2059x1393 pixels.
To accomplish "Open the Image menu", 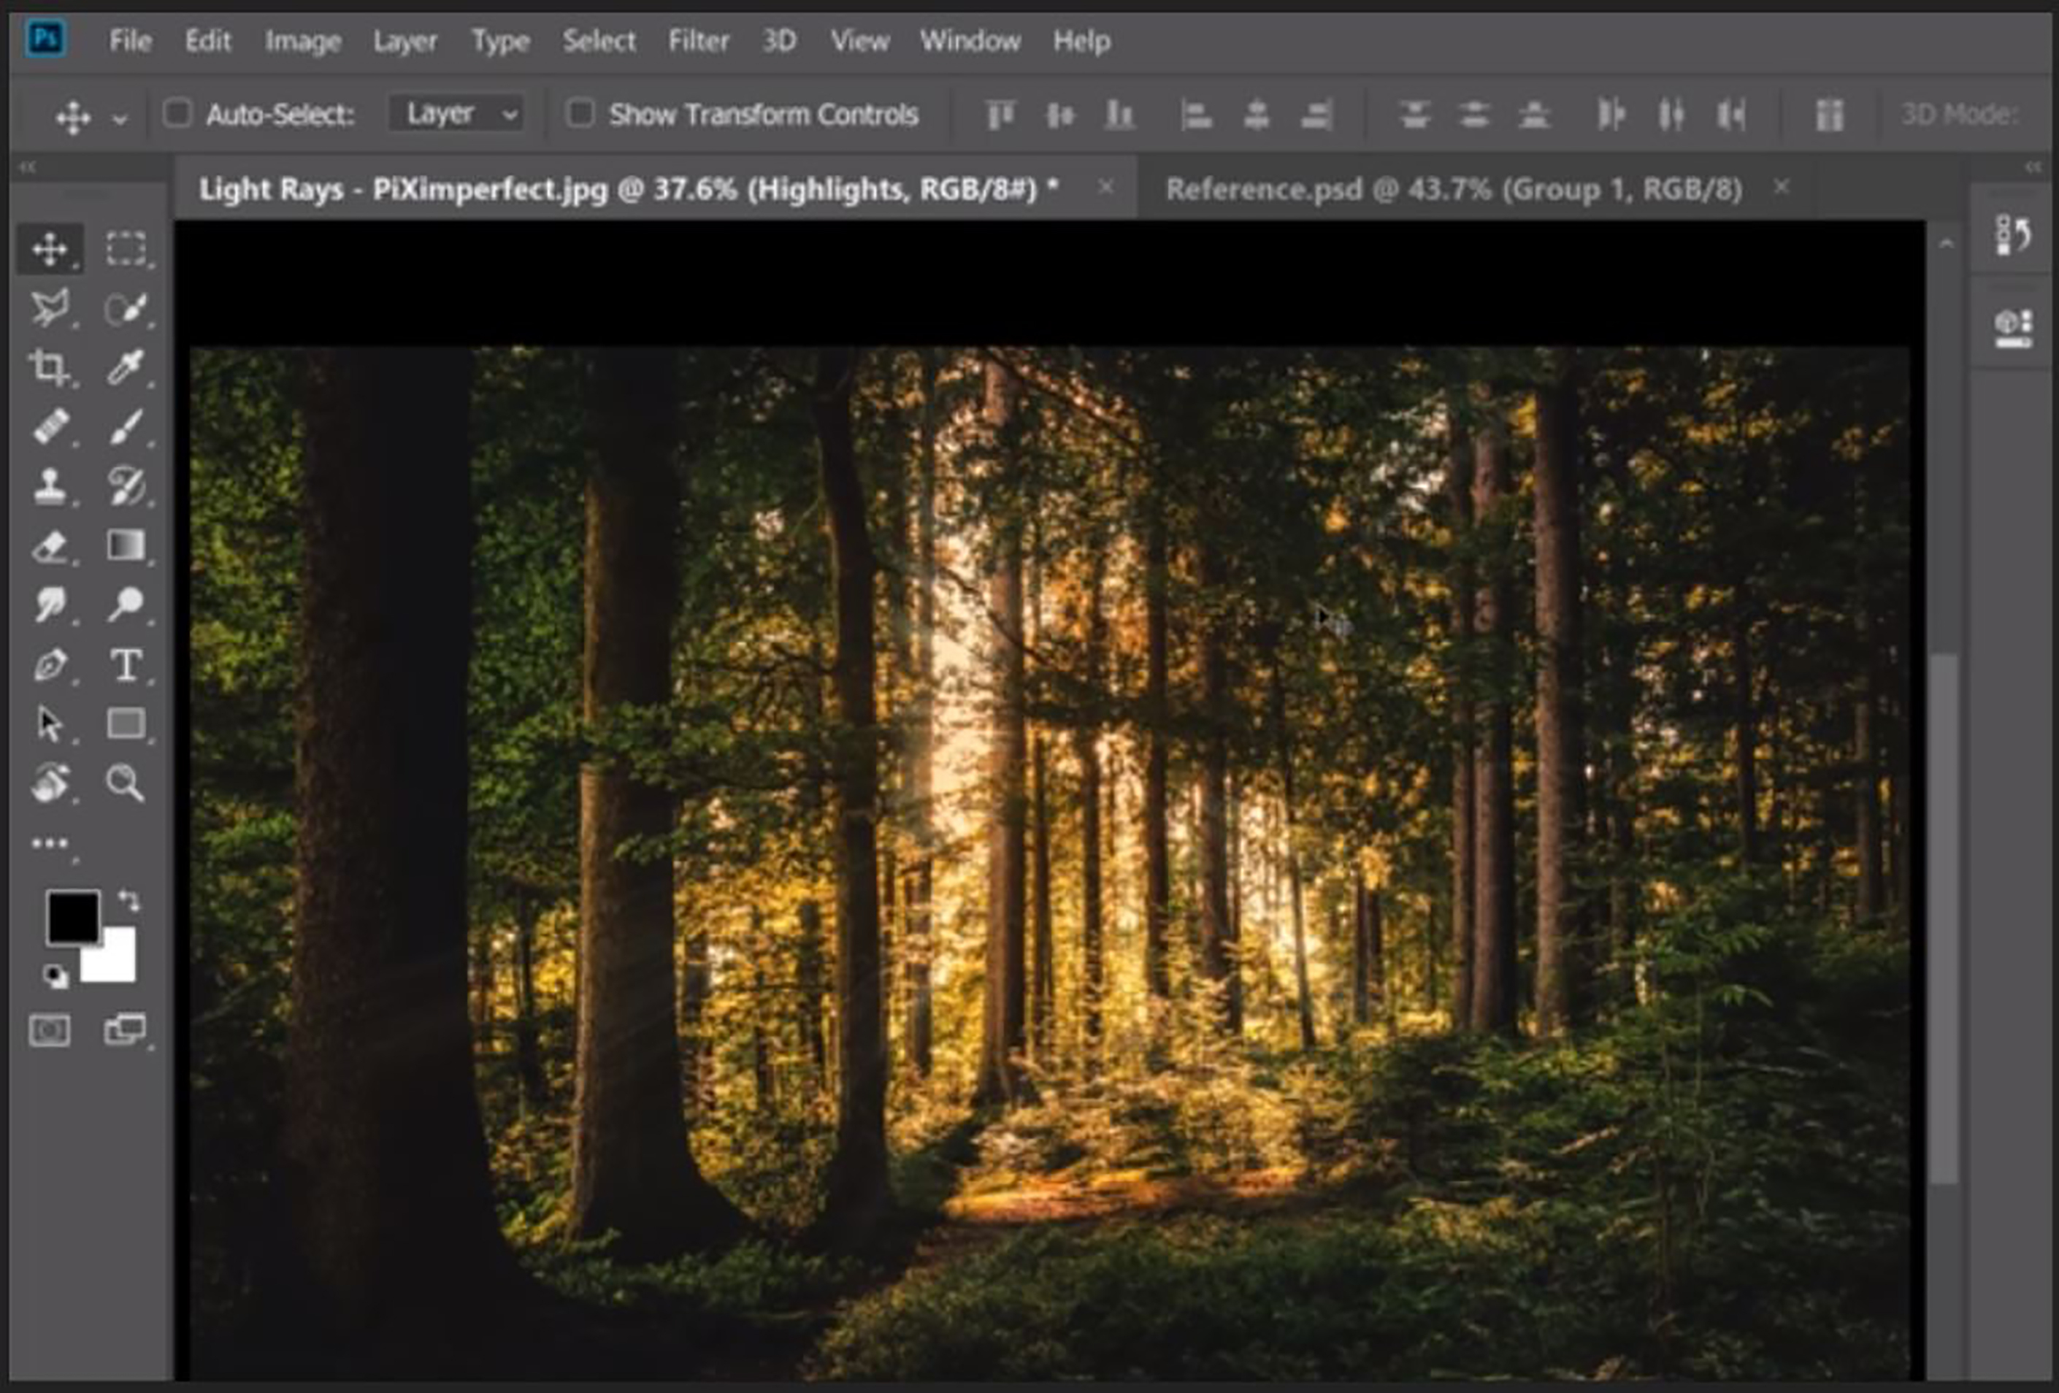I will pyautogui.click(x=303, y=40).
